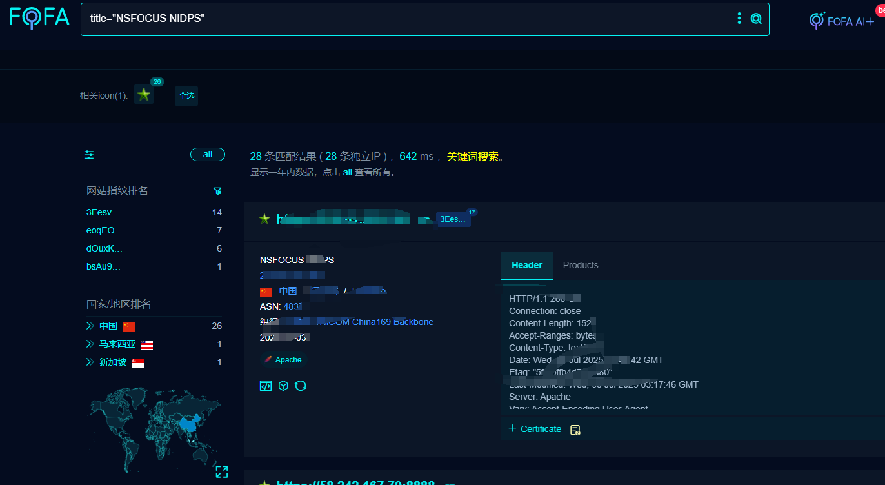Expand the world map fullscreen
885x485 pixels.
pos(222,471)
